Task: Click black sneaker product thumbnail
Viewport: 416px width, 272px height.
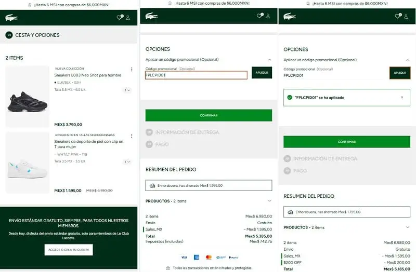Action: click(x=28, y=97)
